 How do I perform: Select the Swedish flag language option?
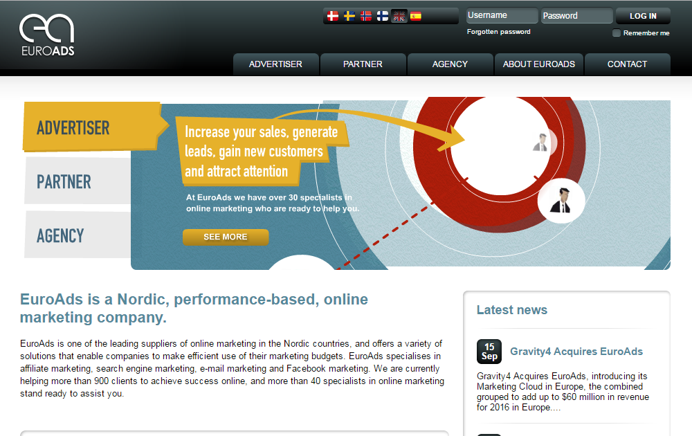coord(349,17)
